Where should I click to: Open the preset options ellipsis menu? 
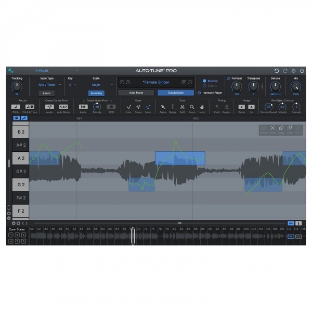[190, 82]
